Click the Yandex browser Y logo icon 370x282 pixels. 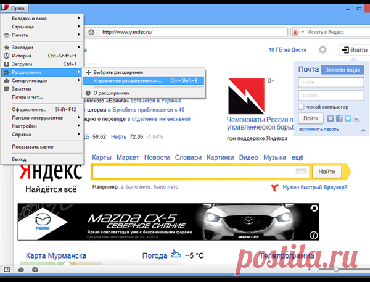275,188
